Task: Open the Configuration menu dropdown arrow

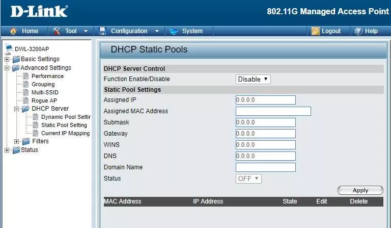Action: point(157,31)
